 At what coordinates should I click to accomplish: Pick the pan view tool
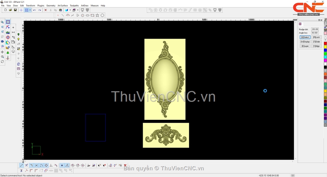coord(2,52)
